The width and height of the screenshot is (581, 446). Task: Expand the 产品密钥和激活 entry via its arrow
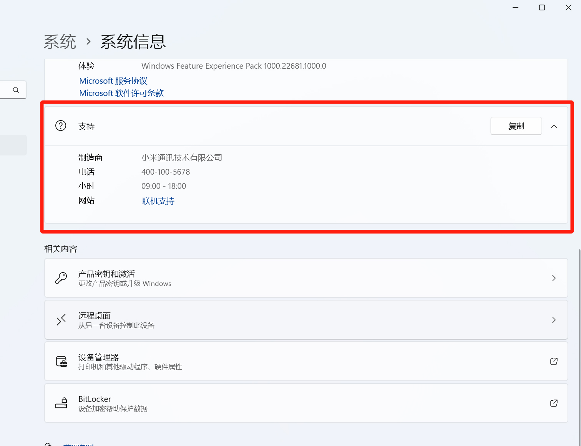point(554,278)
